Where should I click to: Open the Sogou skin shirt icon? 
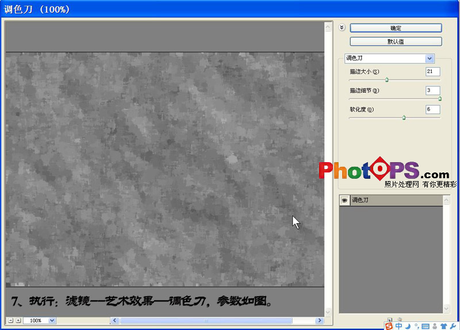(443, 326)
